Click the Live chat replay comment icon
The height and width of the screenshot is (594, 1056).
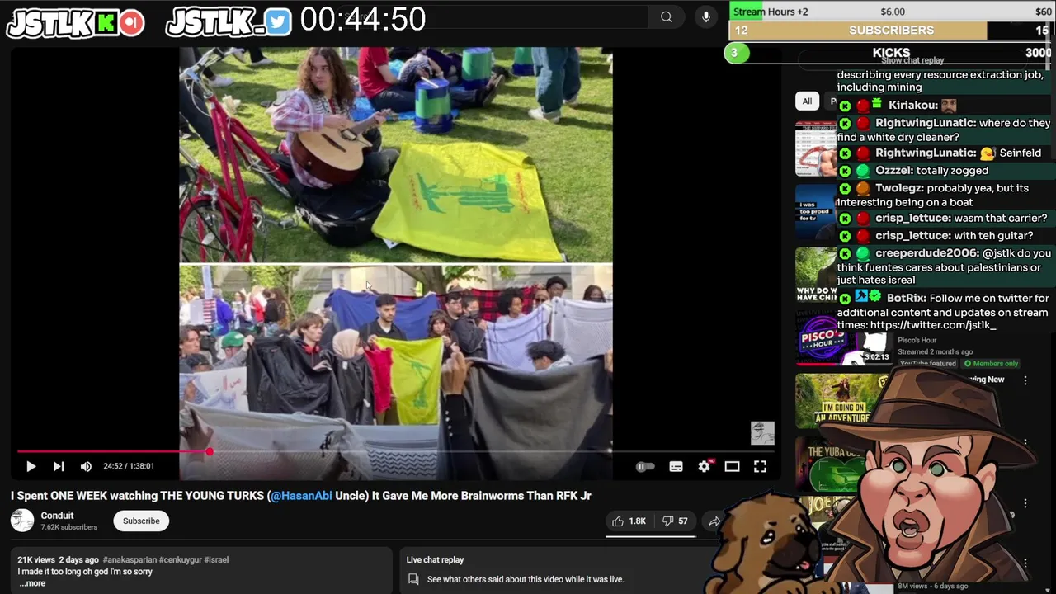414,579
